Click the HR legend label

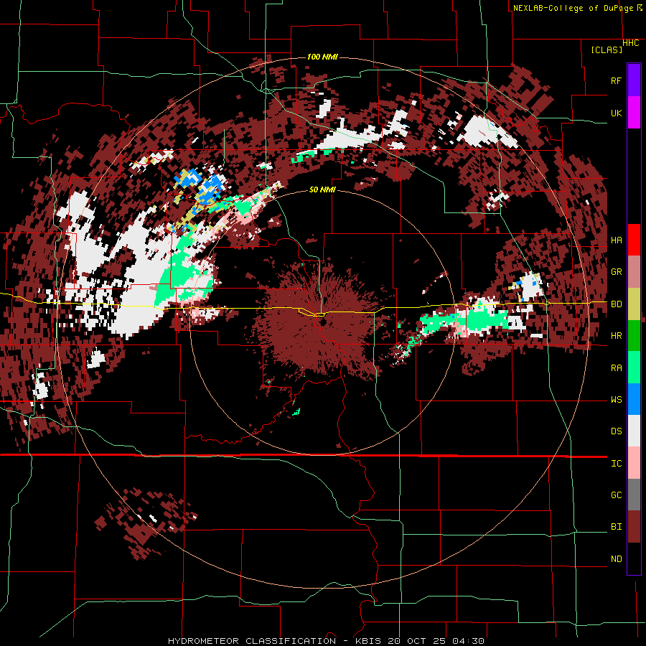point(617,336)
